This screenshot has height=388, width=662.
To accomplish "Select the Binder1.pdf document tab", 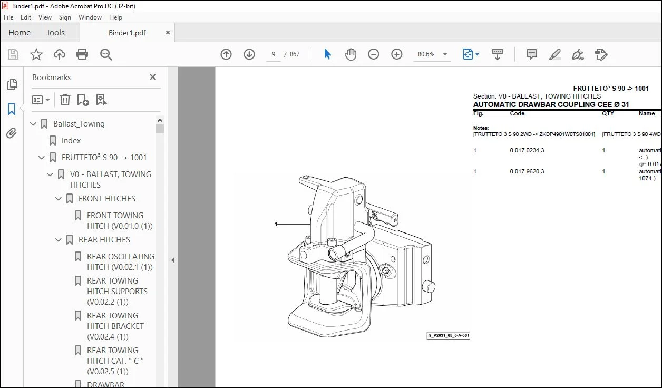I will pyautogui.click(x=127, y=33).
